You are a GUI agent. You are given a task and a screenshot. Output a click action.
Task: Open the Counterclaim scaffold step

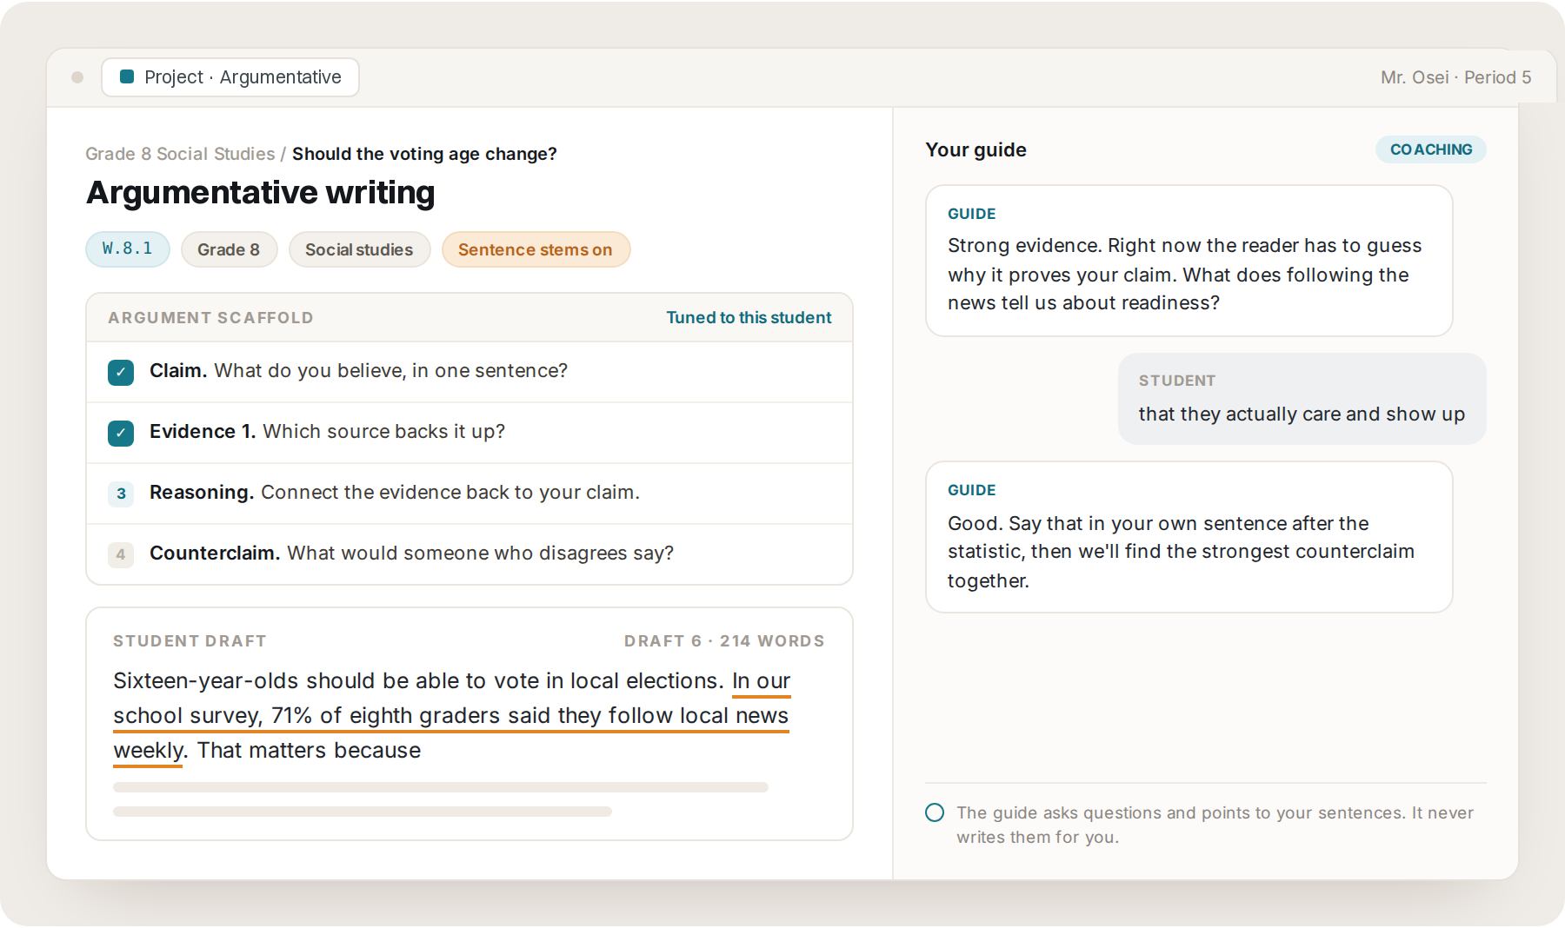pyautogui.click(x=469, y=554)
